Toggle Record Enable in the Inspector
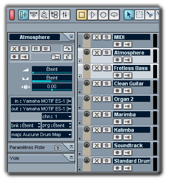 (14, 57)
